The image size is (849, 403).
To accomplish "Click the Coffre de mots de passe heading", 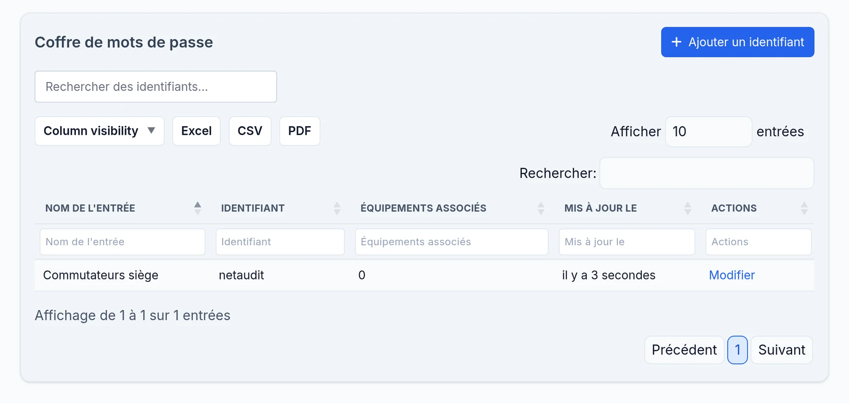I will tap(124, 42).
